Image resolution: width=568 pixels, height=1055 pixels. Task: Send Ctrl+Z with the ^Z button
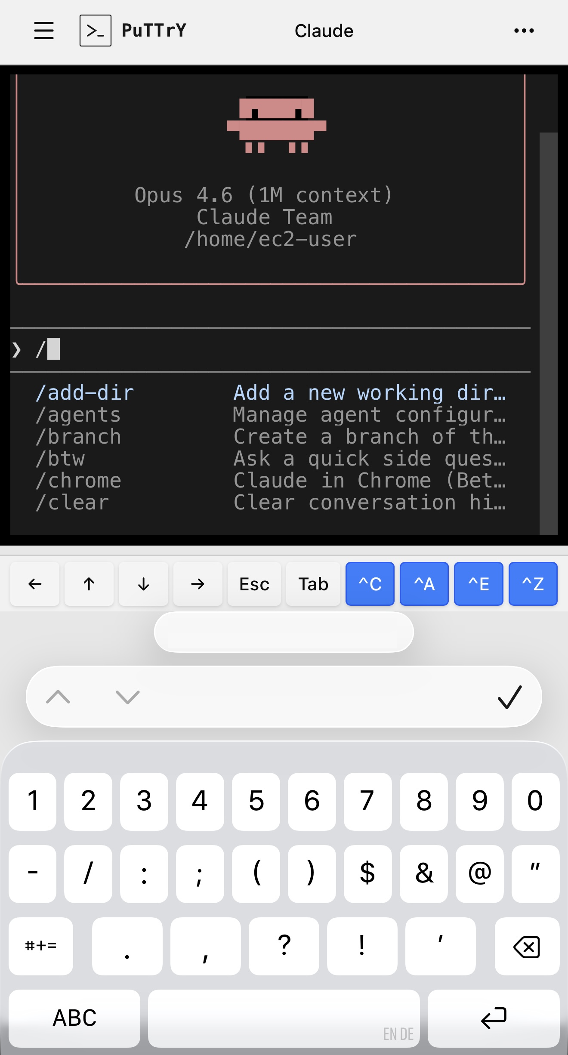point(533,584)
